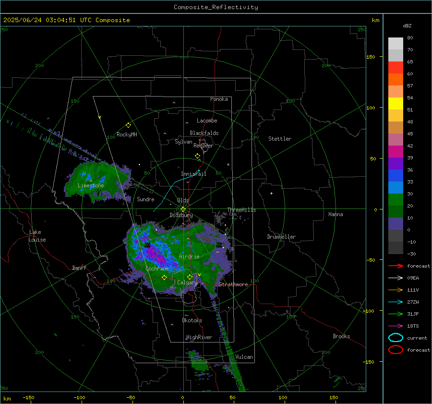This screenshot has width=432, height=404.
Task: Click the Strathmore label
Action: (233, 284)
